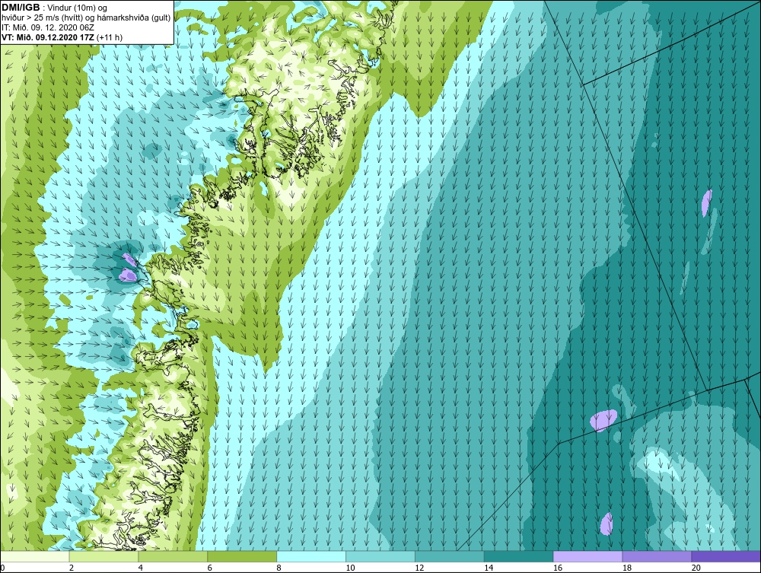
Task: Click the 10–12 m/s light teal legend swatch
Action: (380, 556)
